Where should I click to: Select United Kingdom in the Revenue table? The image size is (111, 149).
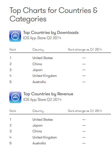[45, 138]
